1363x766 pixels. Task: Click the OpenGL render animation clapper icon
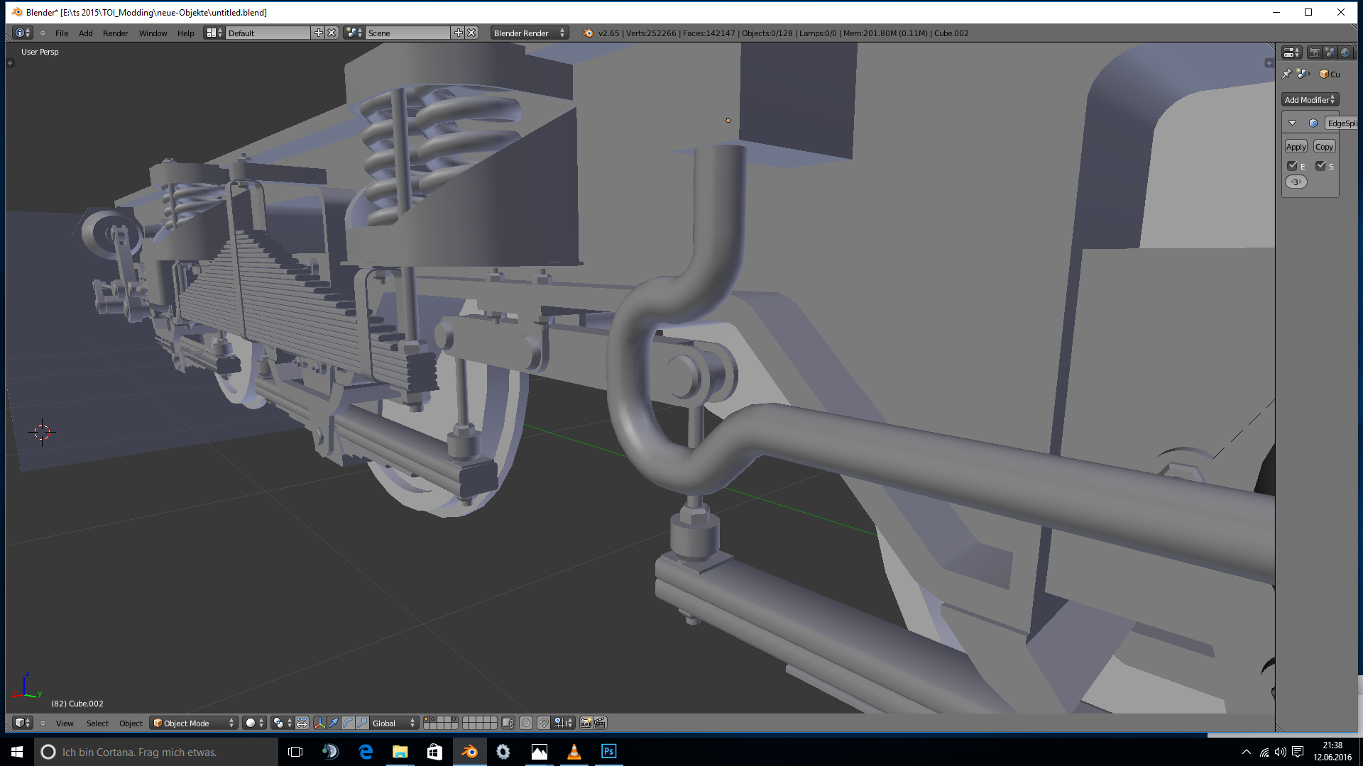601,723
